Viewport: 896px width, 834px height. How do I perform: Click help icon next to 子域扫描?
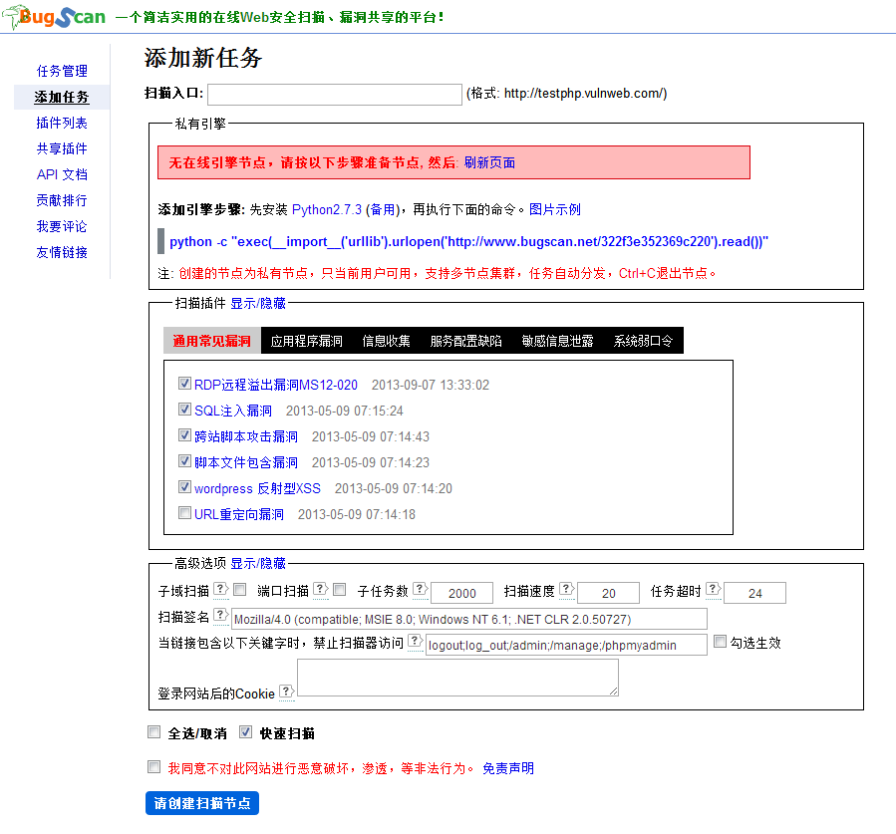(x=221, y=589)
